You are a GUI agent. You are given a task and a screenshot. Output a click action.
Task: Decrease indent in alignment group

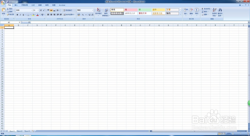click(x=57, y=15)
